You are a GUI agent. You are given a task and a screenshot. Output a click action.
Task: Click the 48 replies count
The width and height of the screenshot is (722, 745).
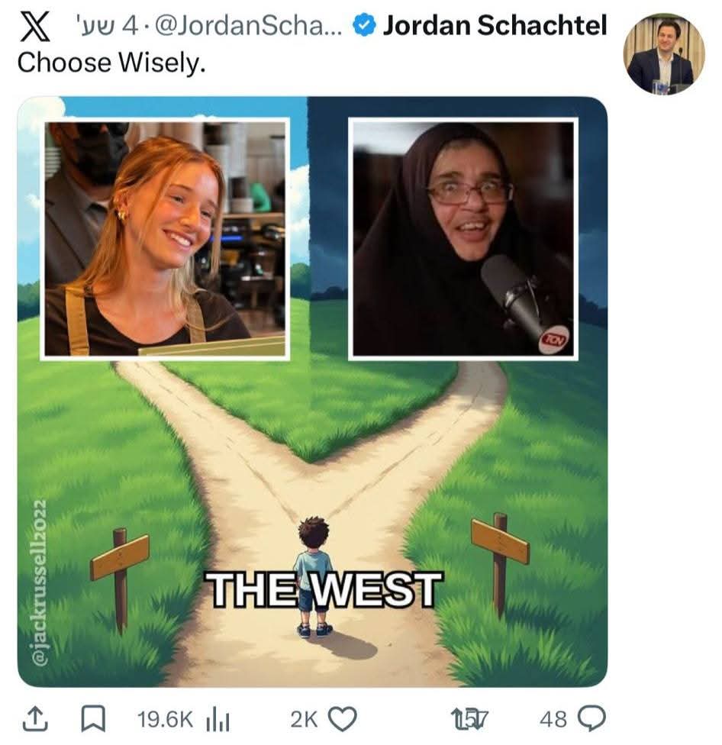coord(553,719)
